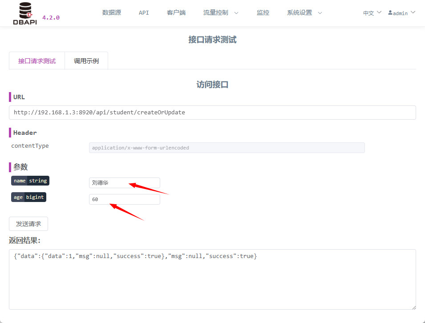This screenshot has width=425, height=323.
Task: Click the admin user avatar icon
Action: pos(390,12)
